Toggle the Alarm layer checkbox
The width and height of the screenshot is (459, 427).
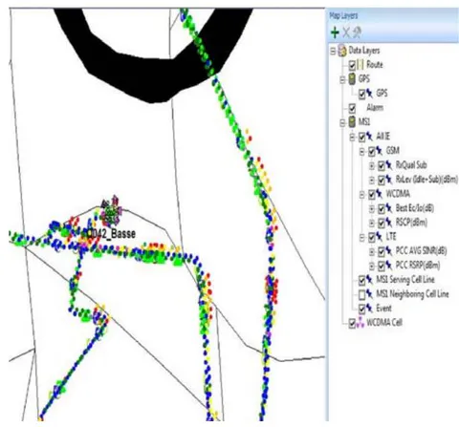coord(352,109)
